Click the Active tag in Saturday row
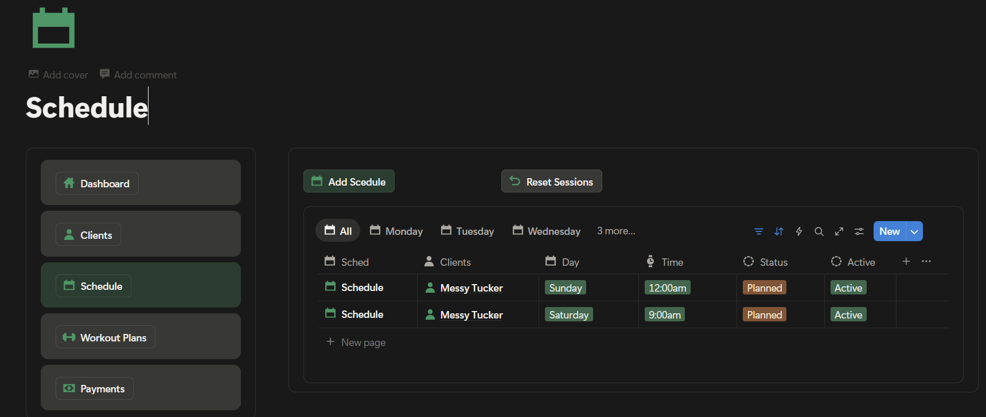Viewport: 986px width, 417px height. 848,314
